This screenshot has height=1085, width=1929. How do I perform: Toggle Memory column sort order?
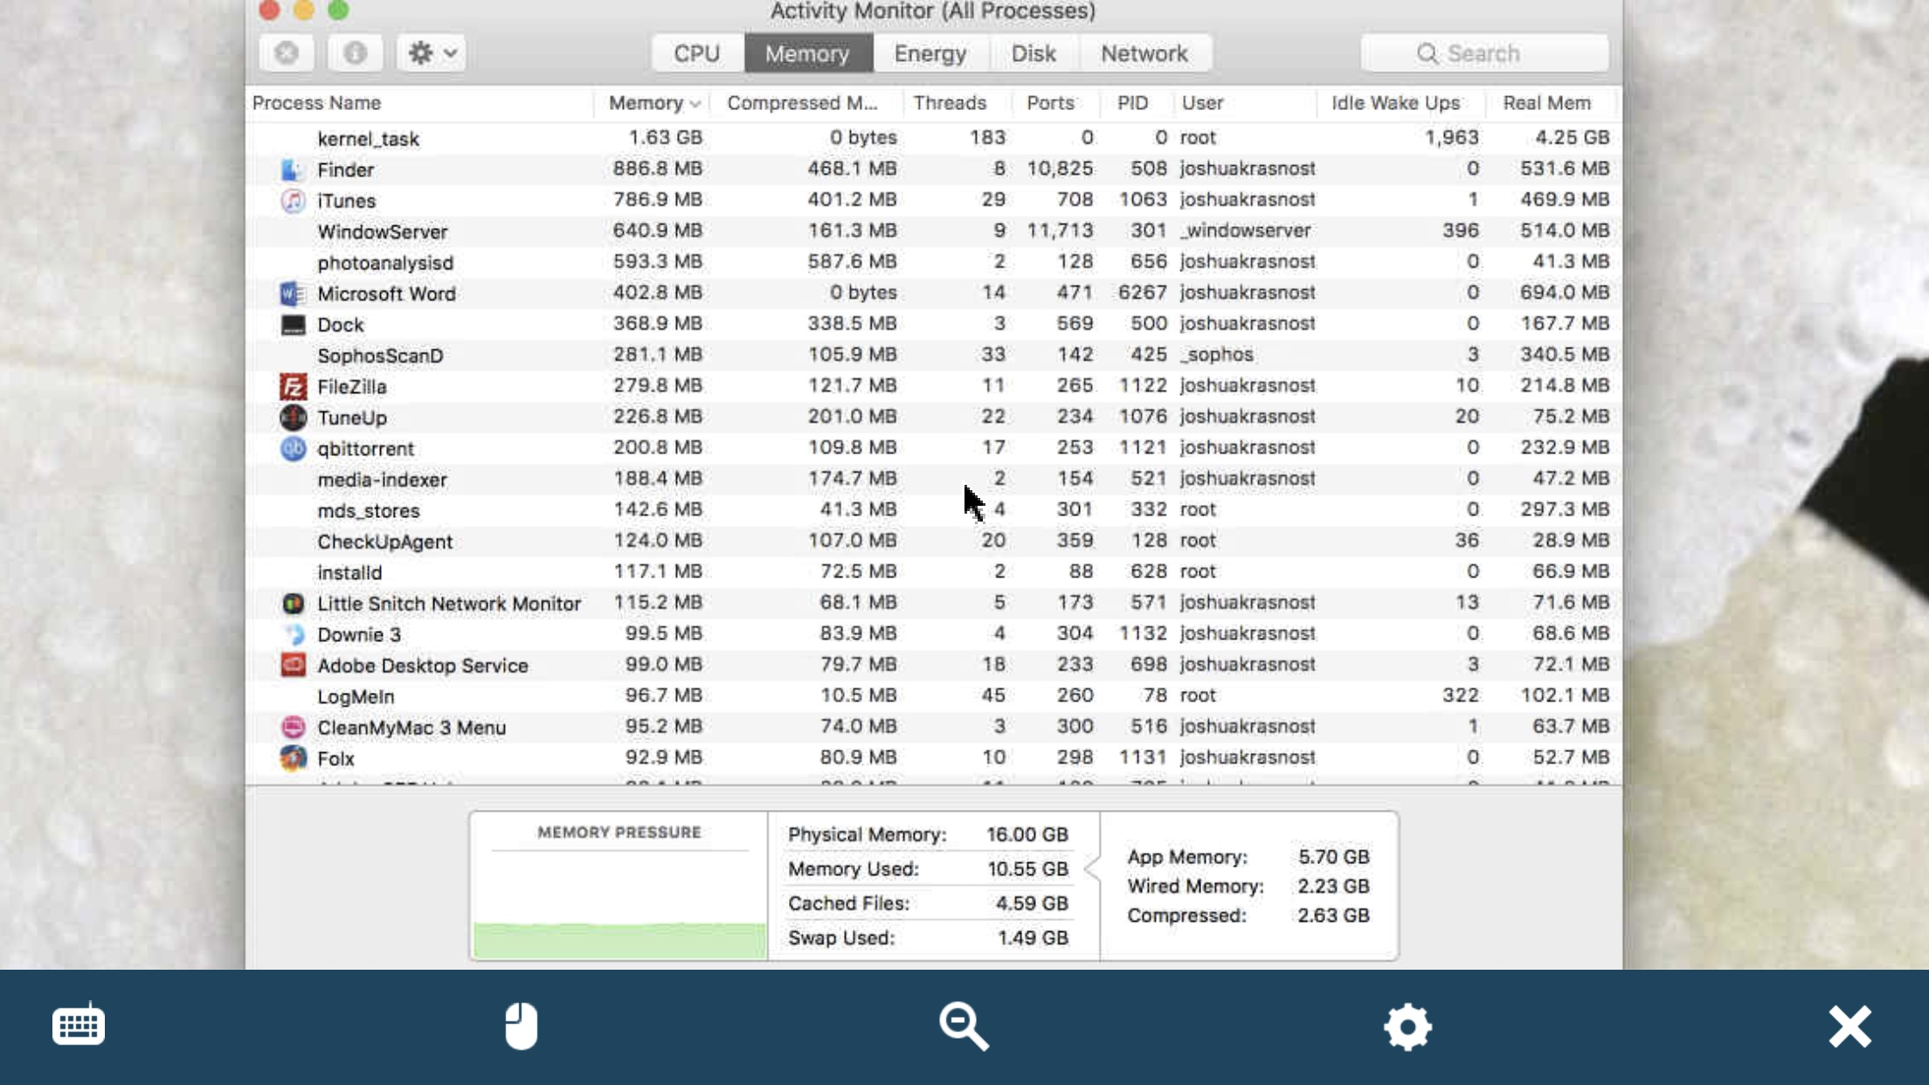pos(653,103)
